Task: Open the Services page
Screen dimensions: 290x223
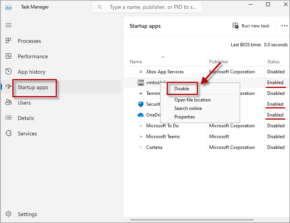Action: pyautogui.click(x=27, y=133)
